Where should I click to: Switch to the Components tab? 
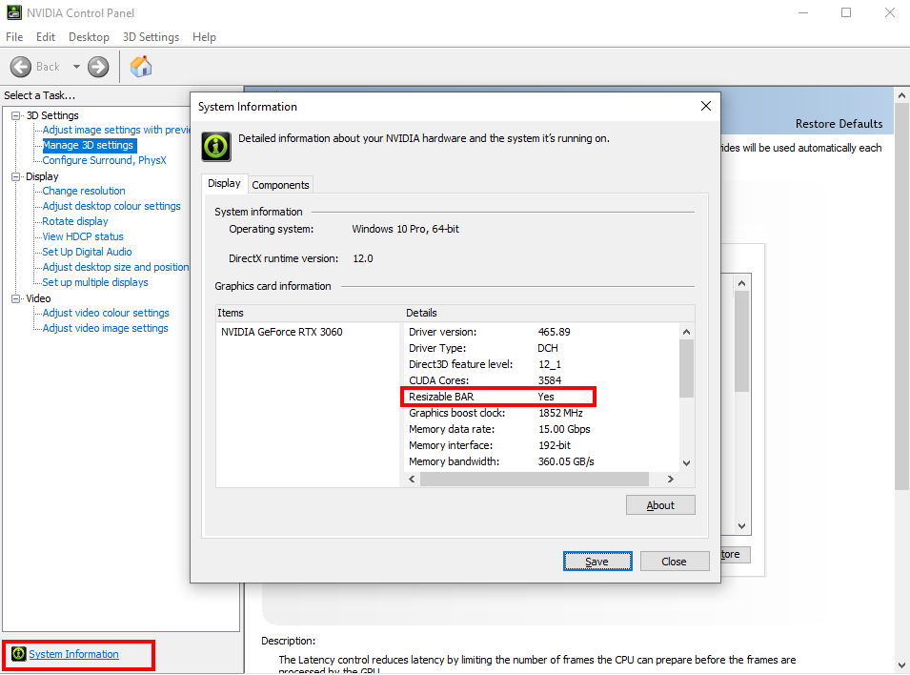(x=280, y=185)
